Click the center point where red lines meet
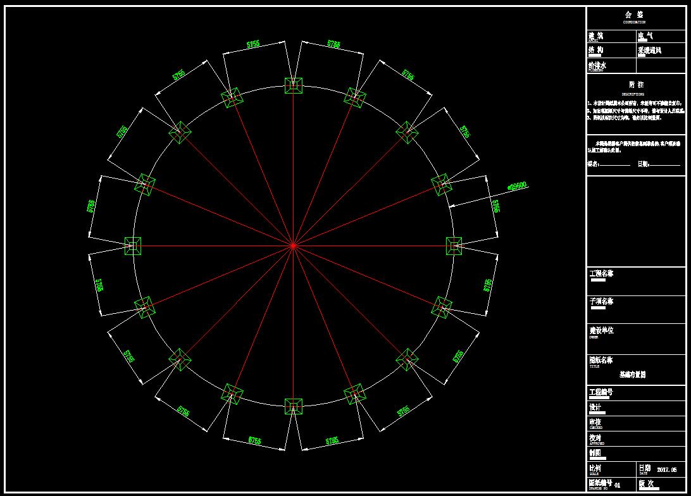The image size is (691, 496). (x=293, y=245)
